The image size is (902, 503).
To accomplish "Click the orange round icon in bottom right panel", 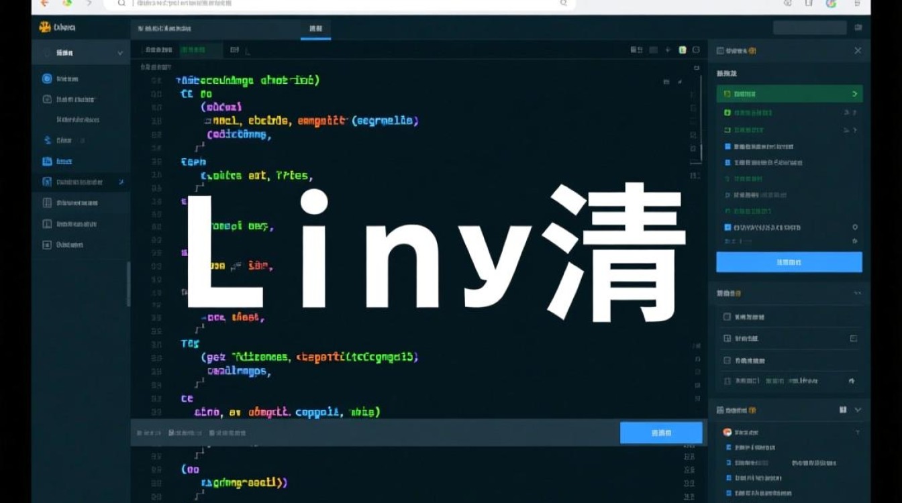I will (x=727, y=433).
